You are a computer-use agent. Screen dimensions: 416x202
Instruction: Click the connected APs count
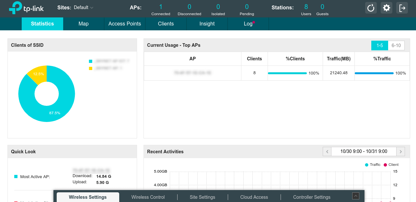tap(161, 7)
